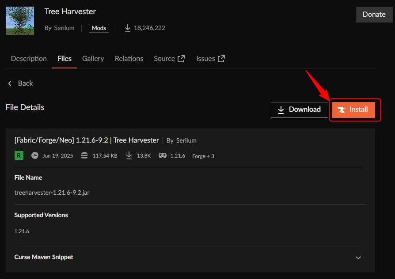
Task: Click the file size stack icon
Action: (x=84, y=155)
